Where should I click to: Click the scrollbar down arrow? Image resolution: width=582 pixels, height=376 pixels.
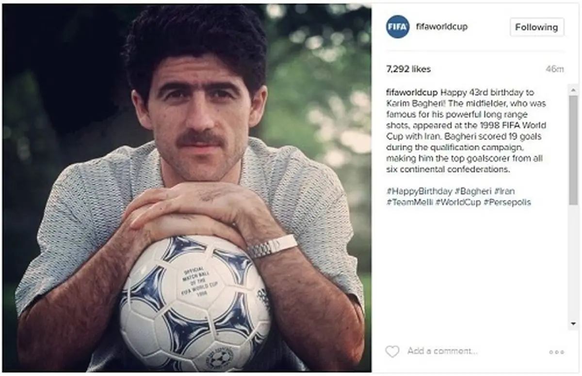pos(574,323)
